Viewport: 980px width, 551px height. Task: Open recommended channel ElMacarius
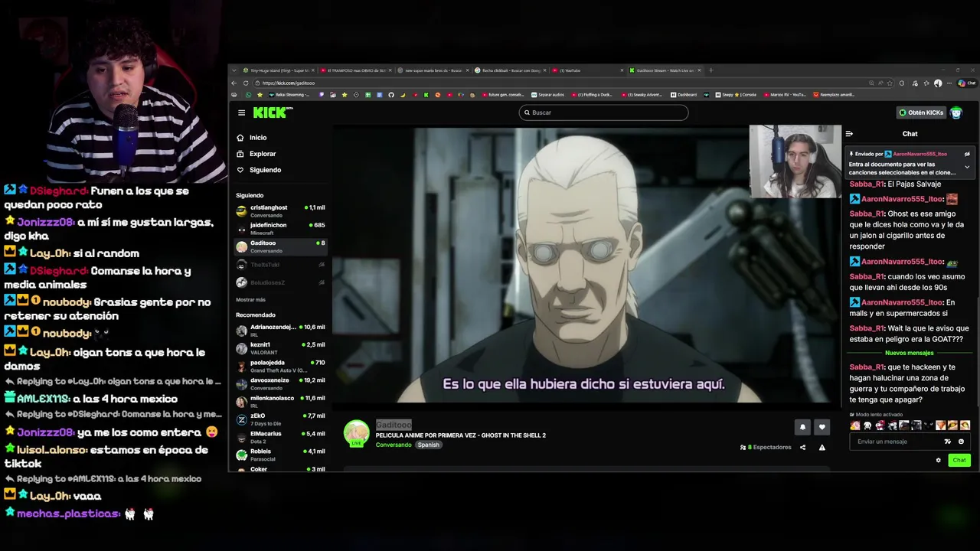click(280, 436)
